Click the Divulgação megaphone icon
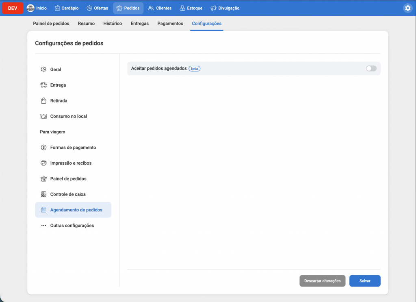The width and height of the screenshot is (416, 302). click(x=213, y=8)
